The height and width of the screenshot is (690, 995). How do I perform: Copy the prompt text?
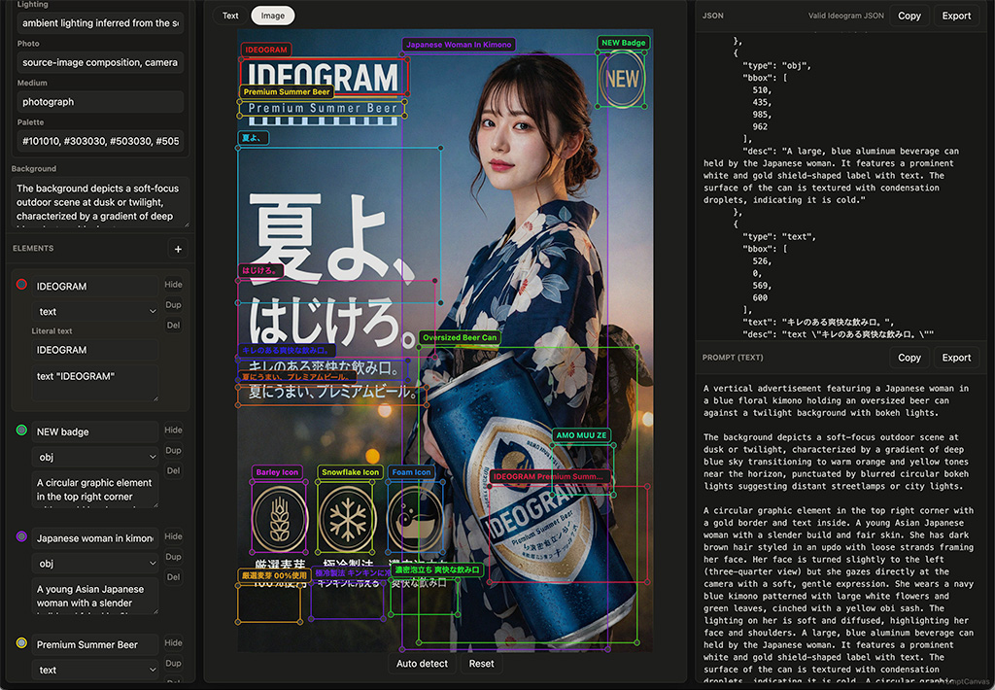[909, 358]
